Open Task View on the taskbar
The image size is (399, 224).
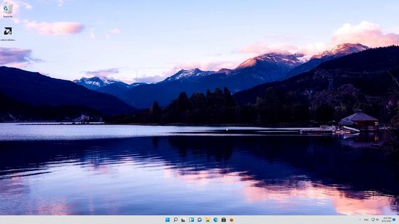click(183, 220)
